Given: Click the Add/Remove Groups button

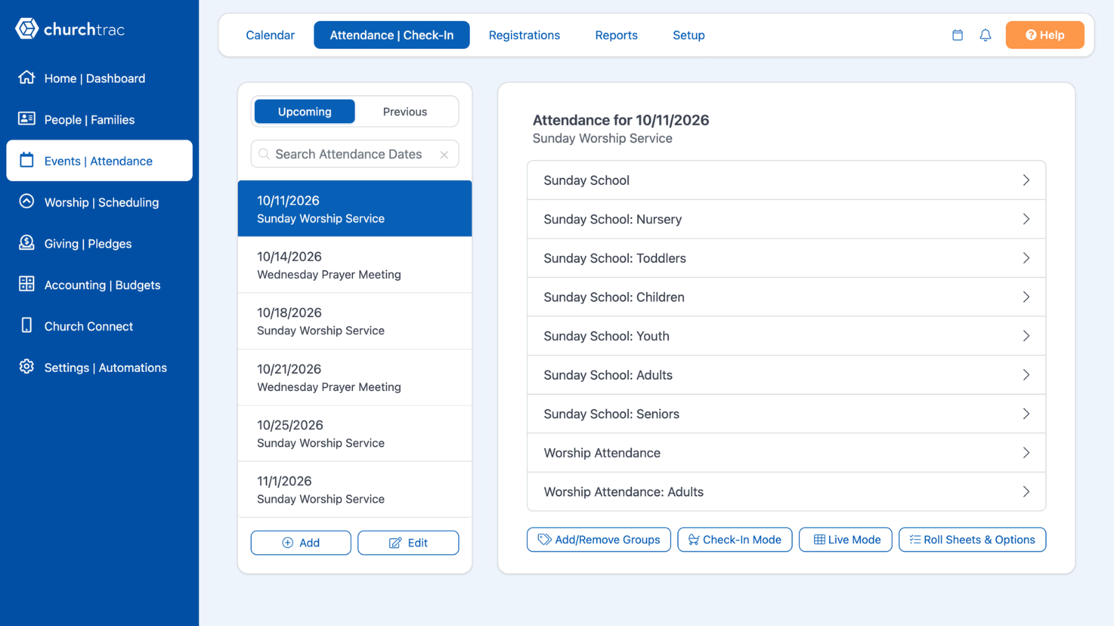Looking at the screenshot, I should tap(599, 540).
